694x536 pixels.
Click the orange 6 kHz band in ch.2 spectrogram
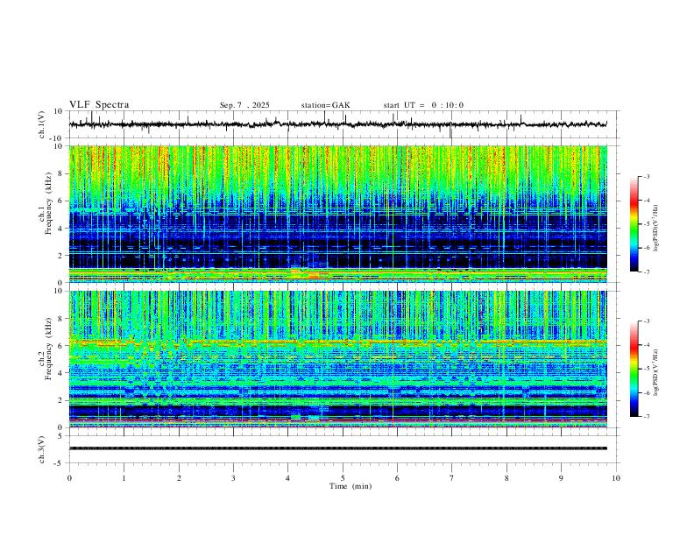[338, 342]
